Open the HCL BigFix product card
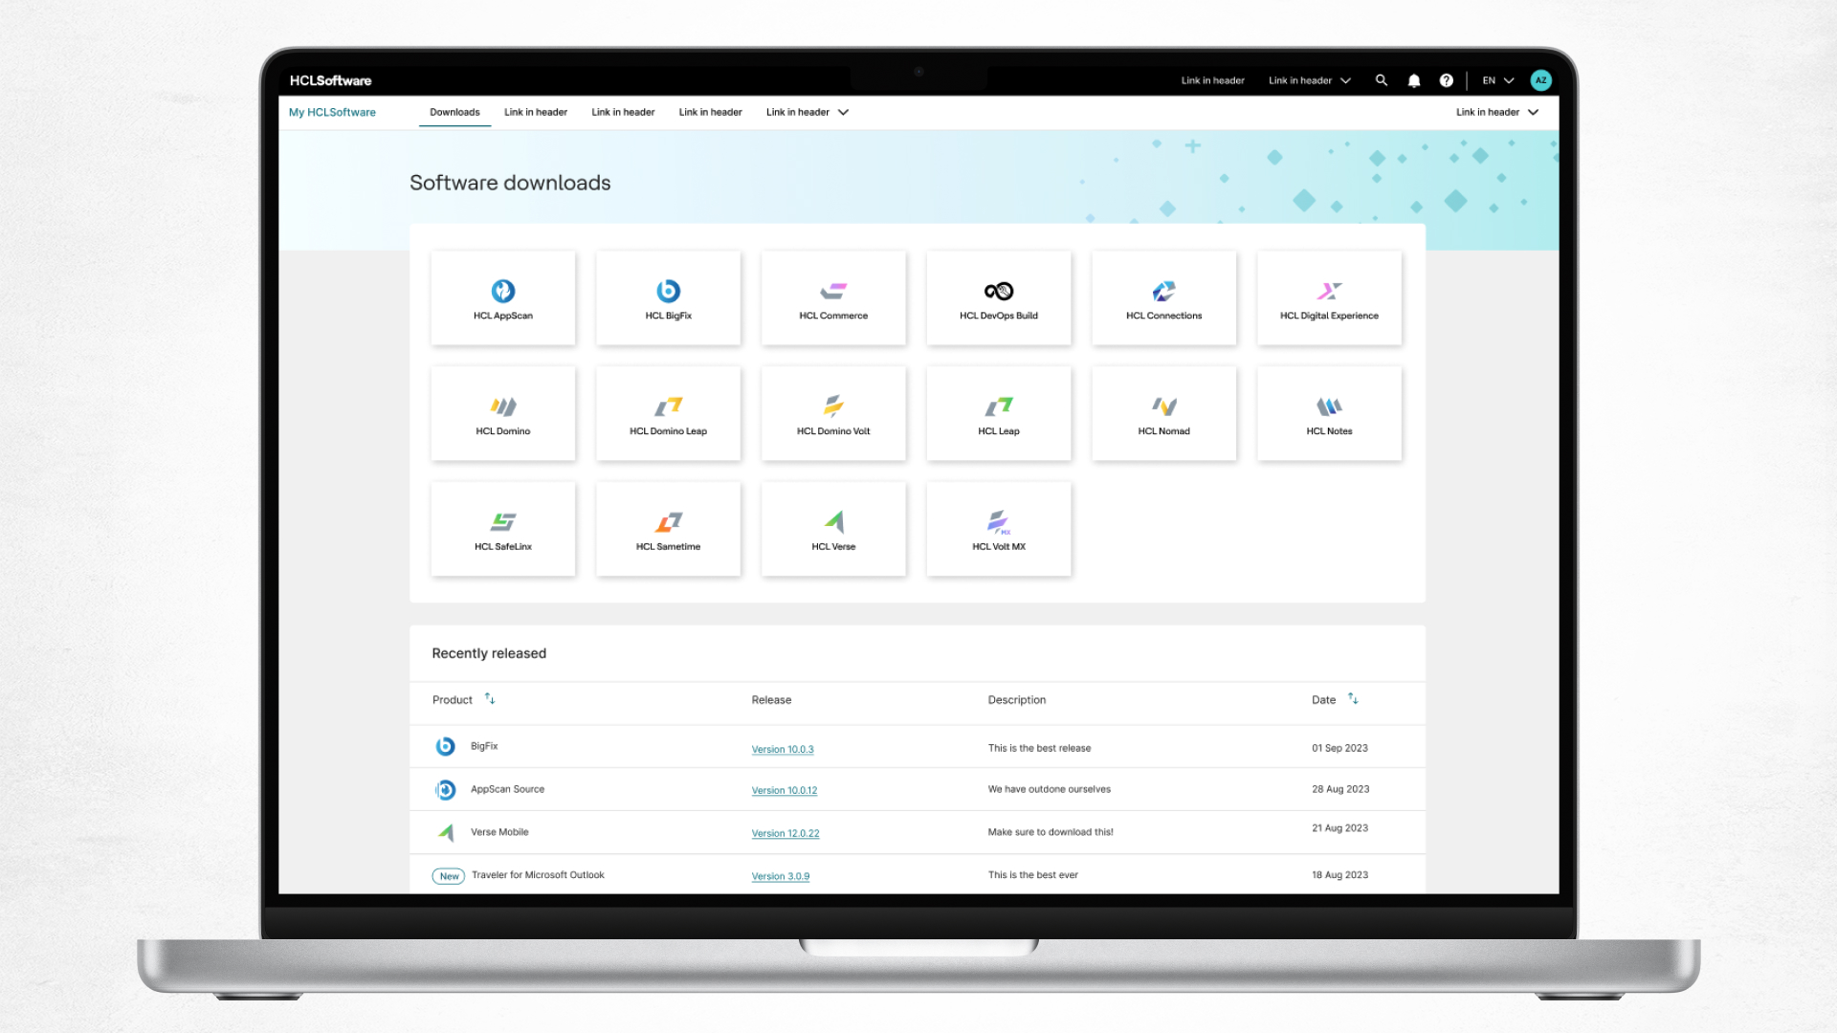This screenshot has width=1837, height=1033. pos(668,298)
